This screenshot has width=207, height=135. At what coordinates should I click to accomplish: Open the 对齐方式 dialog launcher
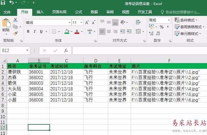point(144,41)
